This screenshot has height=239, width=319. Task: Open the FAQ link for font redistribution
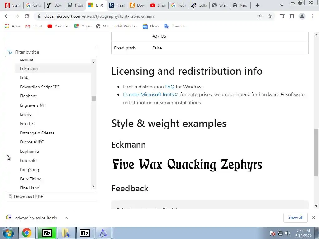click(x=170, y=87)
